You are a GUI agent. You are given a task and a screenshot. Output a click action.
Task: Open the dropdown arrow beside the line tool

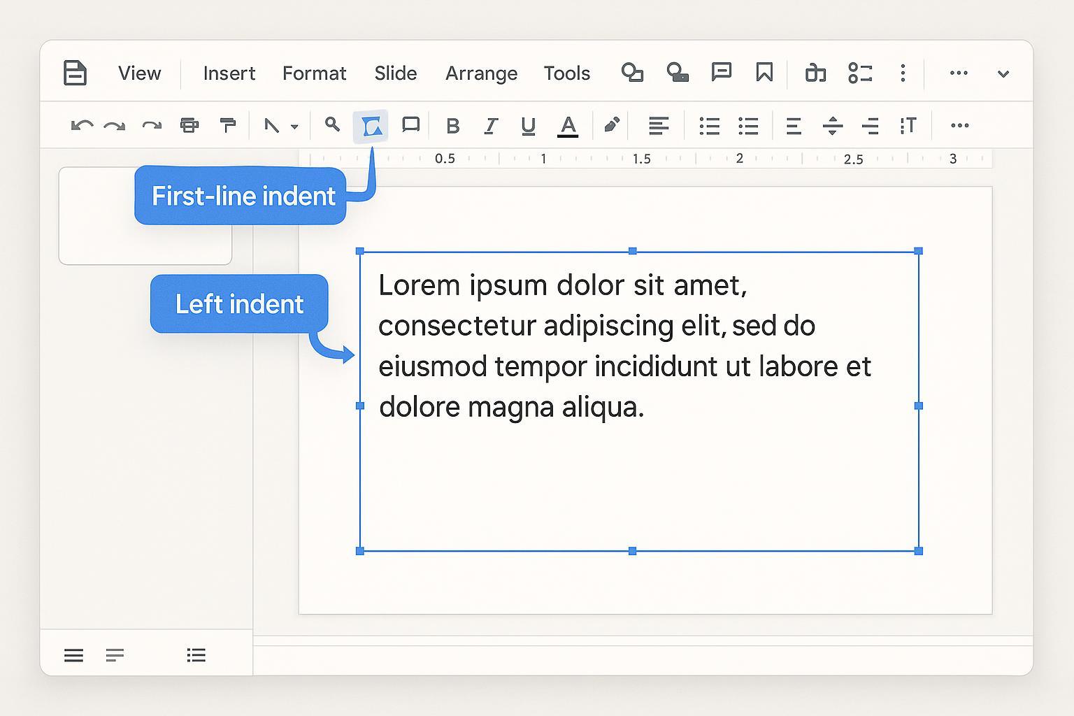[294, 127]
